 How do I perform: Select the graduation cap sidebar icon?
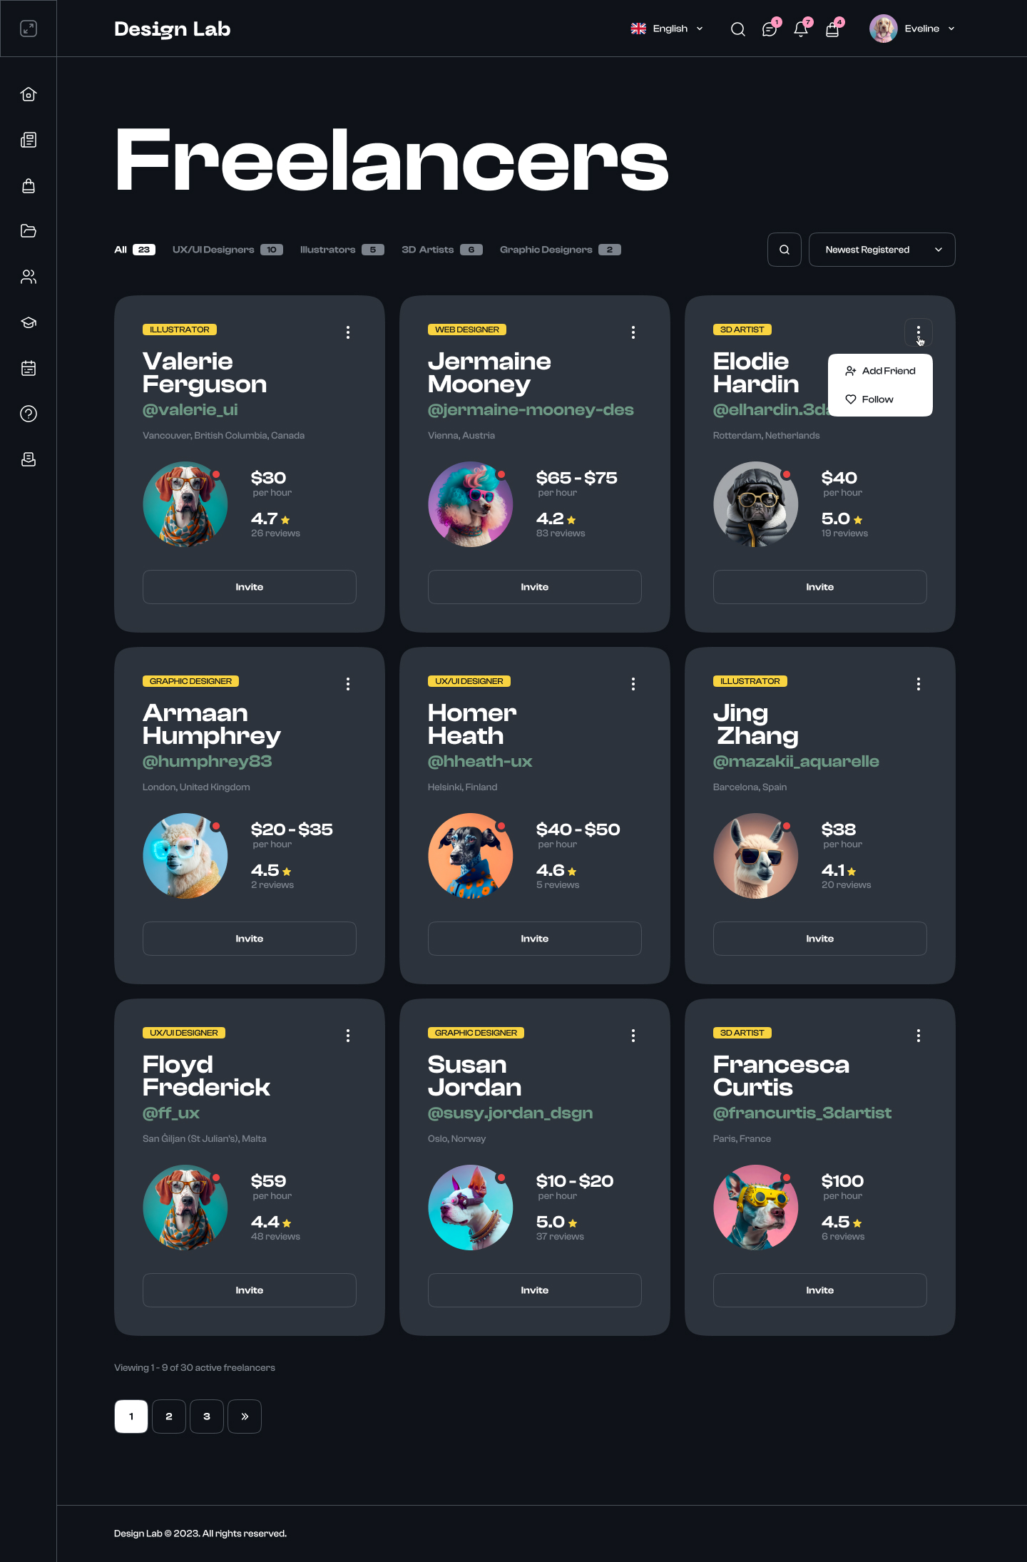click(29, 322)
